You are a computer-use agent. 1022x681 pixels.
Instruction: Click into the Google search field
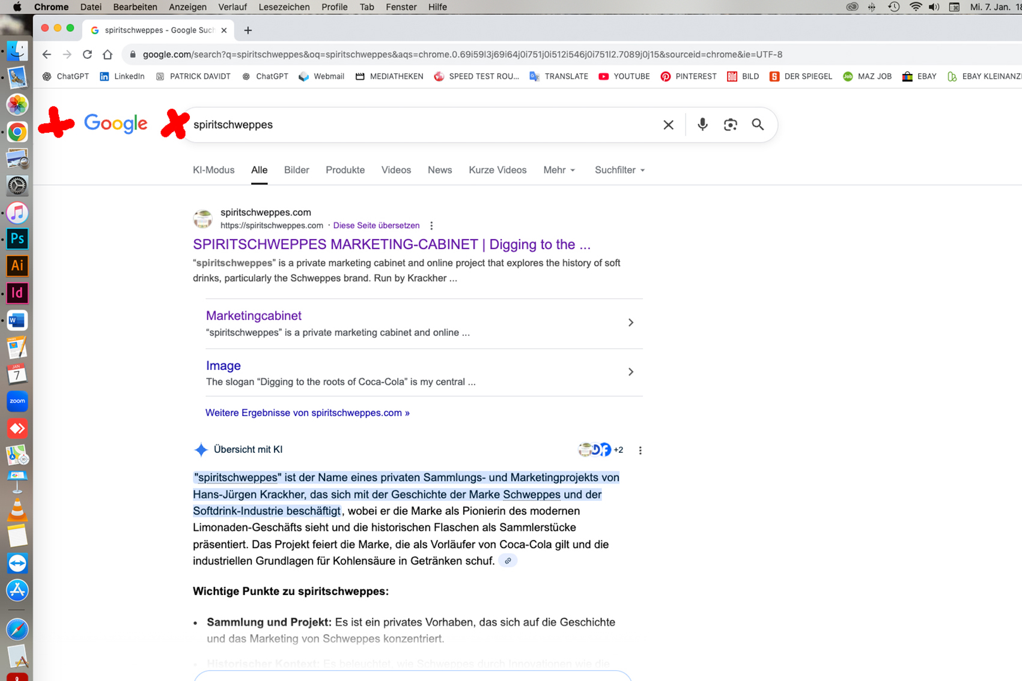point(421,125)
